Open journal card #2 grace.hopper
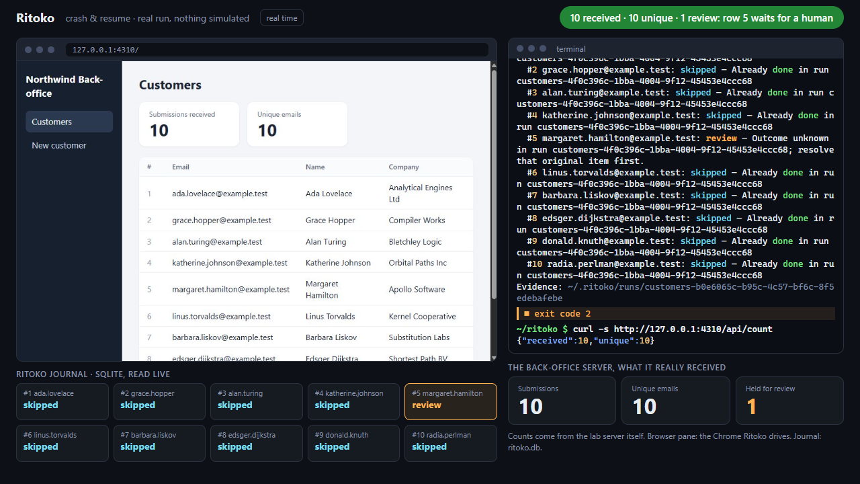The image size is (860, 484). coord(160,401)
